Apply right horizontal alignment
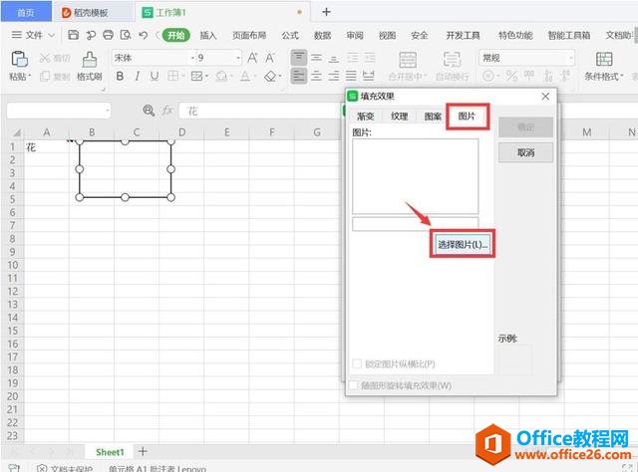 pos(334,76)
